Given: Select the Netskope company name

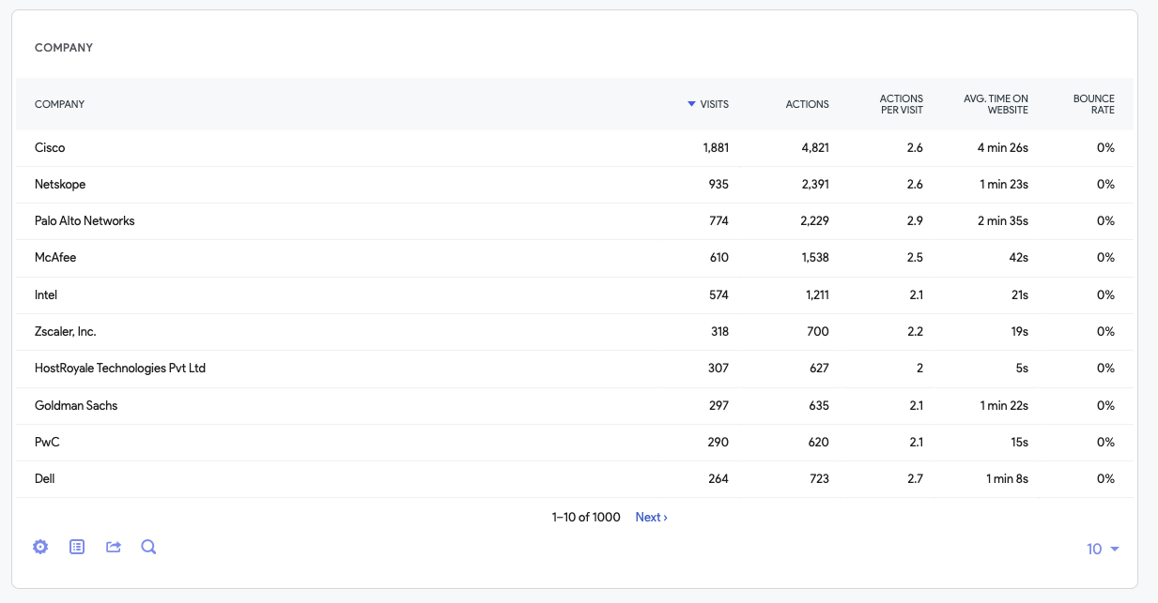Looking at the screenshot, I should click(60, 185).
